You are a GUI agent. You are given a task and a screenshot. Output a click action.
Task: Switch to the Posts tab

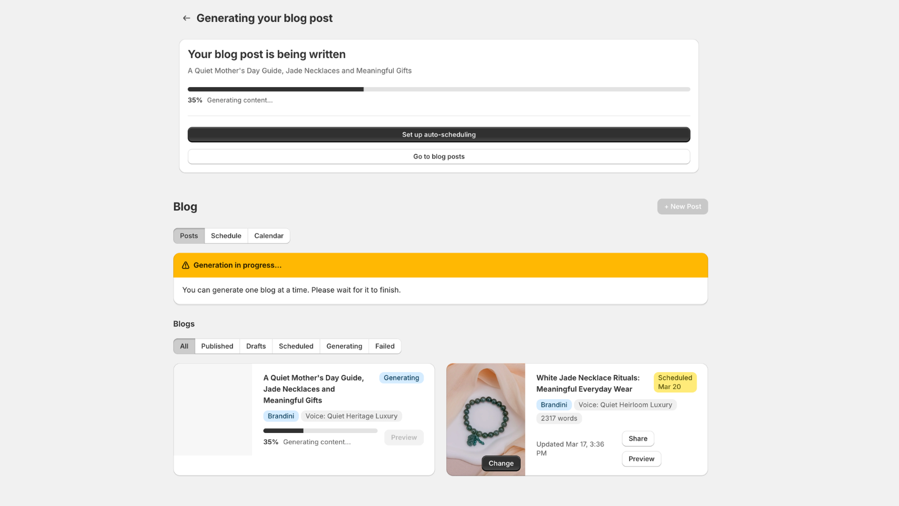189,236
